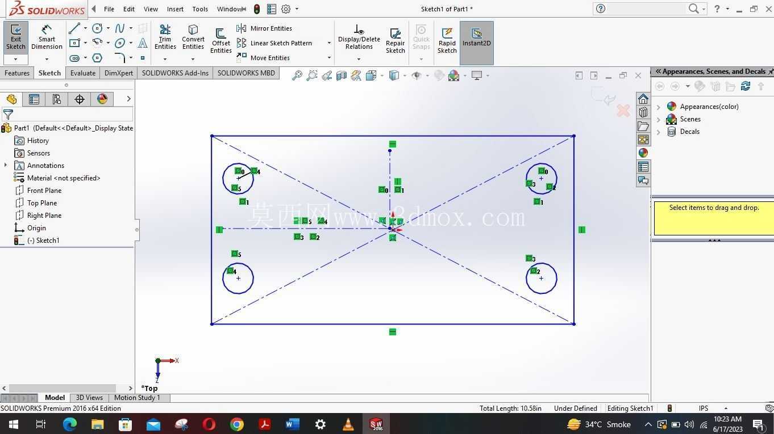Image resolution: width=774 pixels, height=434 pixels.
Task: Click the Offset Entities tool
Action: [221, 41]
